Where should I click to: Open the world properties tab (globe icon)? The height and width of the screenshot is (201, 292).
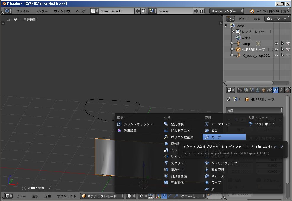click(x=258, y=90)
